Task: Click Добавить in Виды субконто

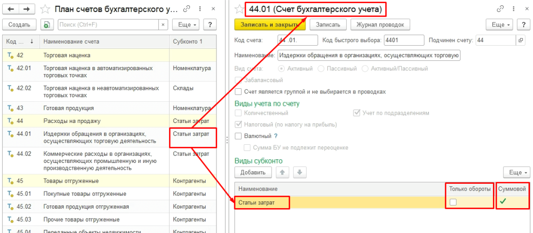Action: click(252, 172)
